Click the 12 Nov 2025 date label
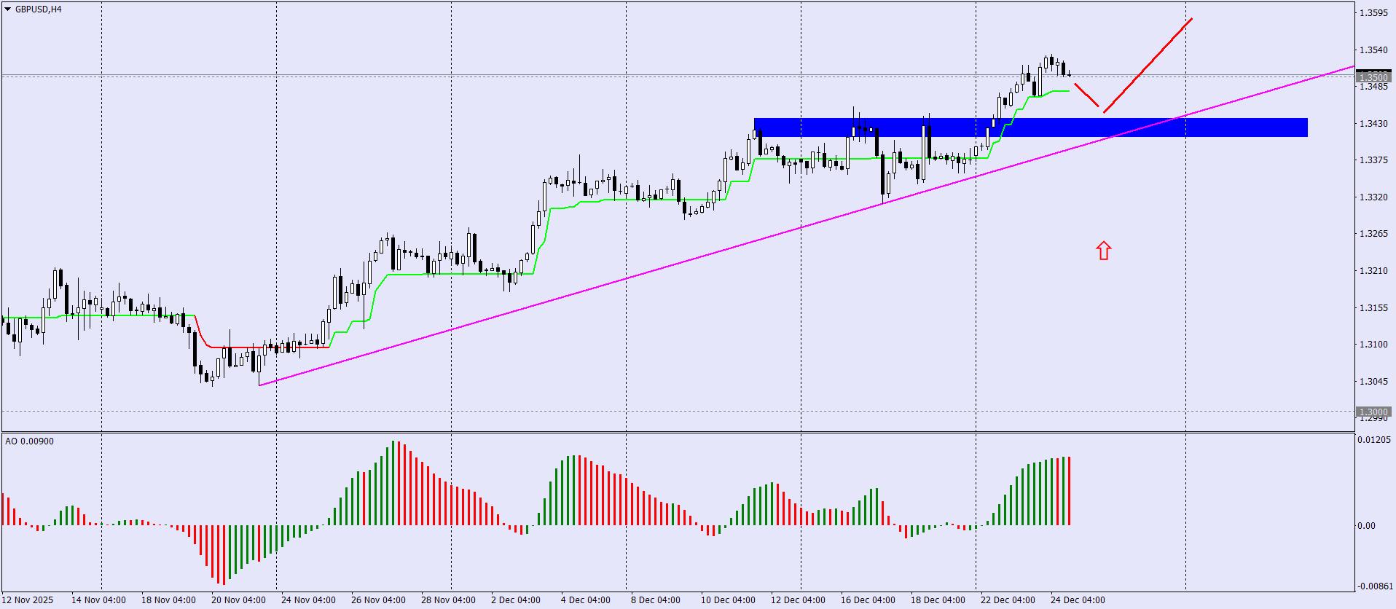 coord(28,600)
